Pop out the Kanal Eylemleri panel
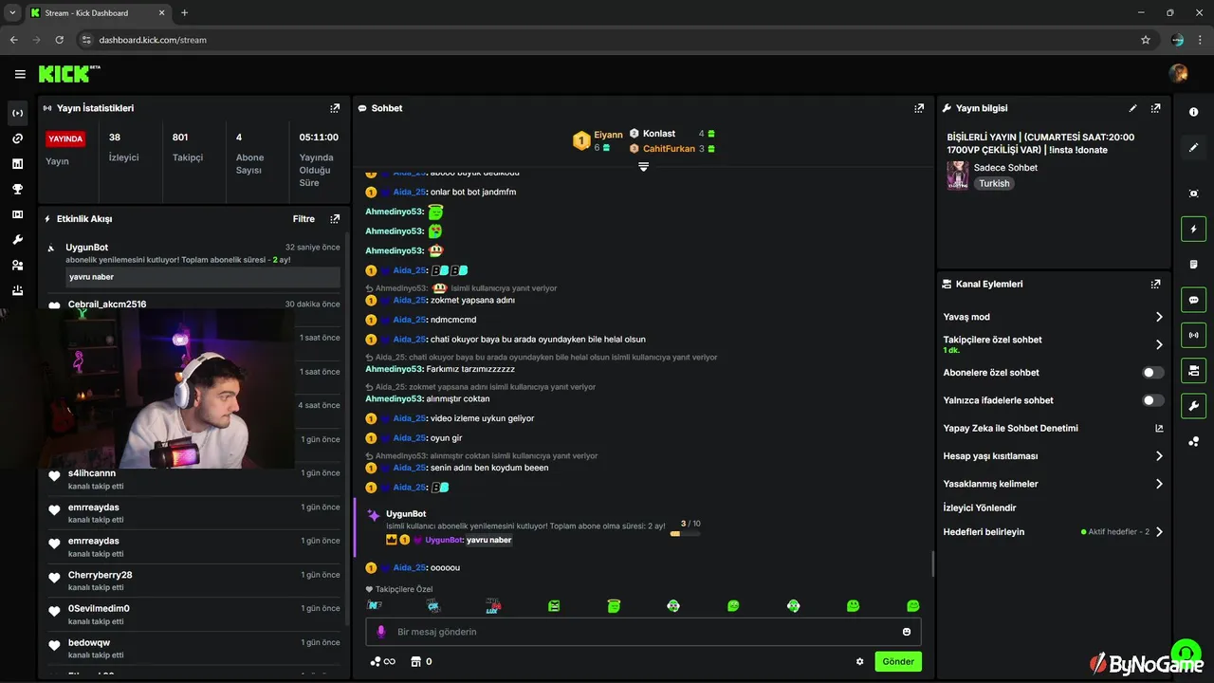The width and height of the screenshot is (1214, 683). coord(1155,284)
